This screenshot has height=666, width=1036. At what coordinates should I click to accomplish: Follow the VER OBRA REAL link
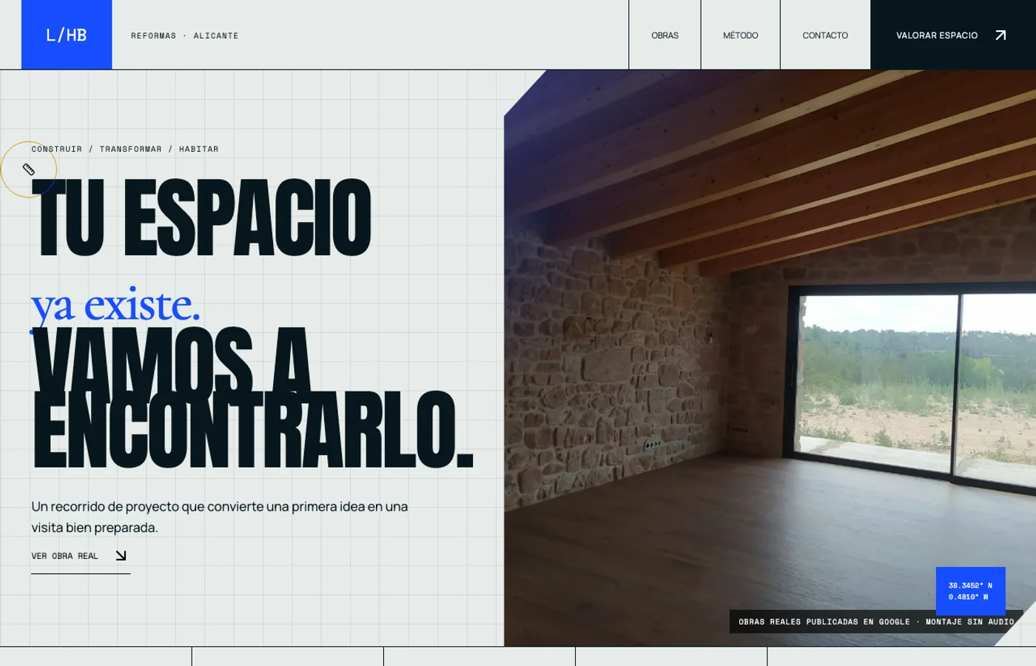click(81, 556)
